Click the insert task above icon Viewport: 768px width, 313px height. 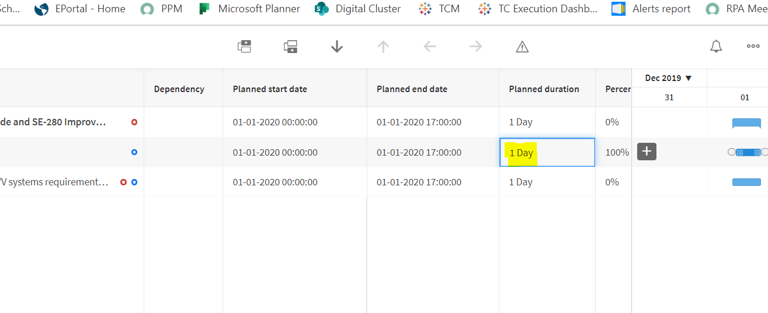tap(244, 47)
